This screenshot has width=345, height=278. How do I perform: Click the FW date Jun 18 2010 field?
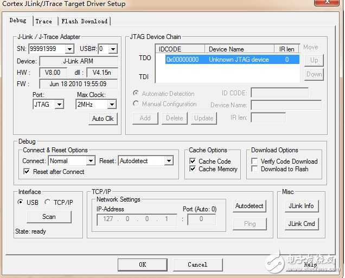(x=78, y=84)
